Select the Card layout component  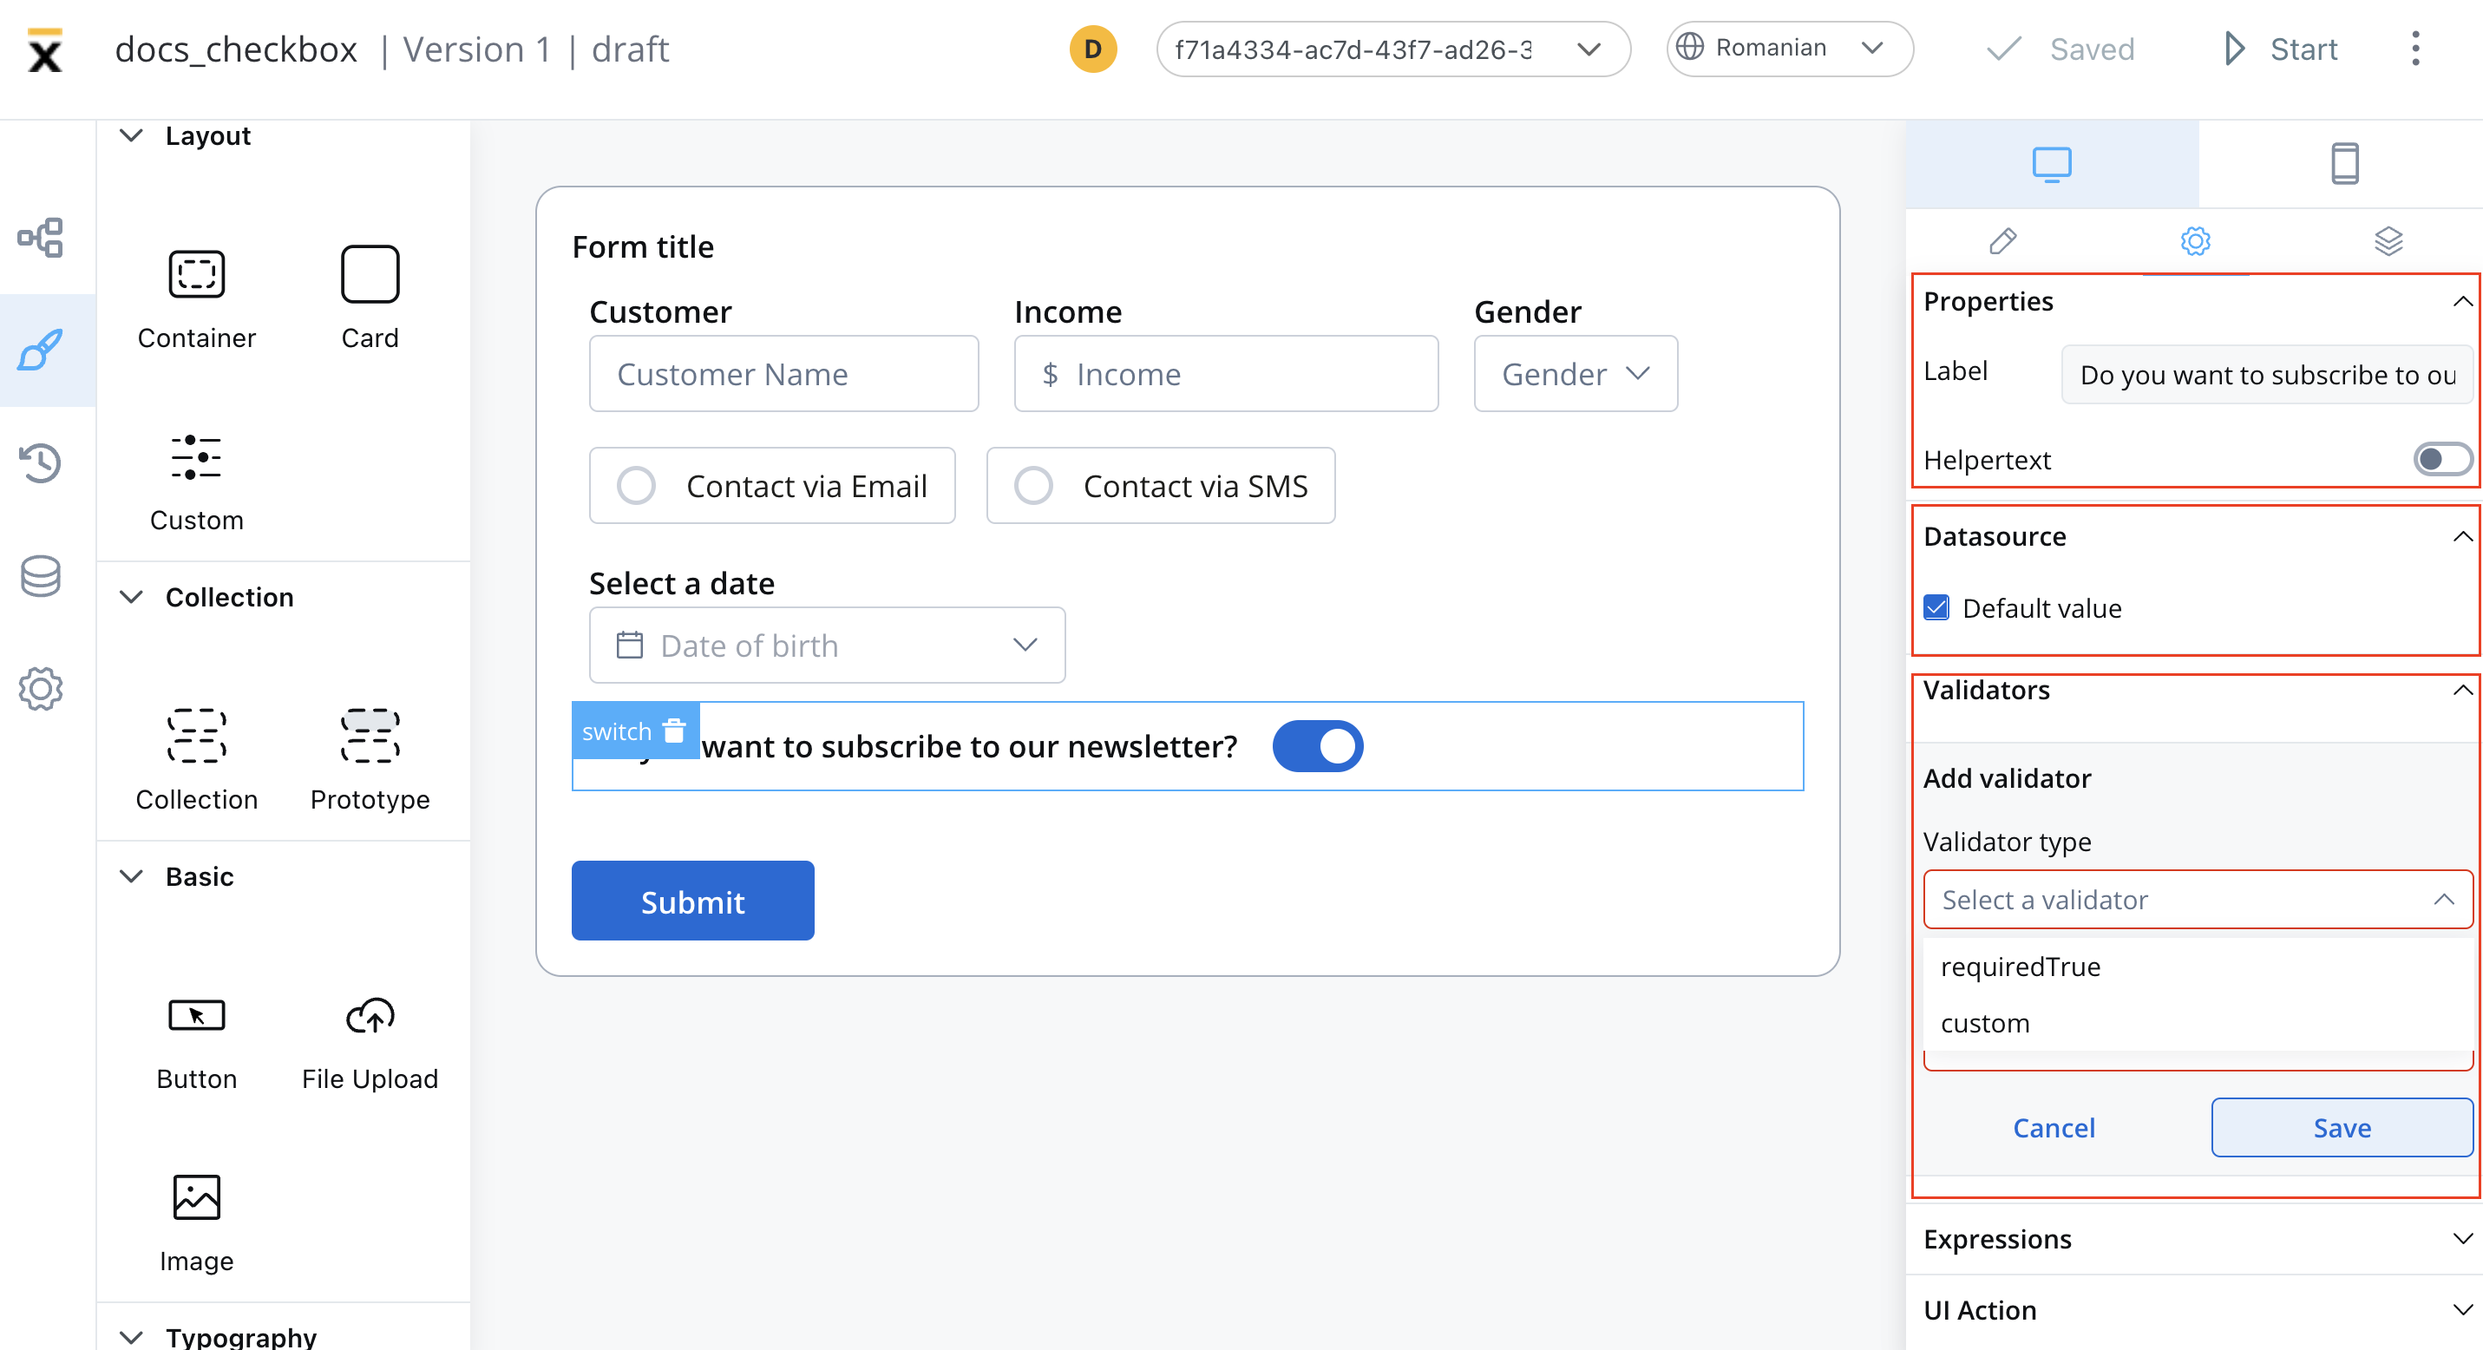pyautogui.click(x=370, y=298)
